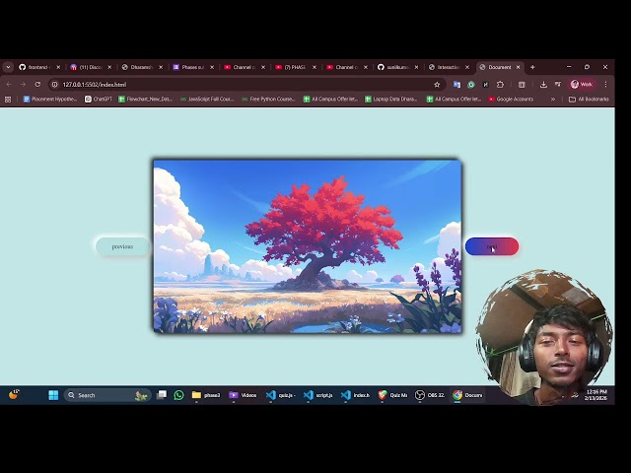Open the extensions puzzle icon
The image size is (631, 473).
pyautogui.click(x=500, y=85)
